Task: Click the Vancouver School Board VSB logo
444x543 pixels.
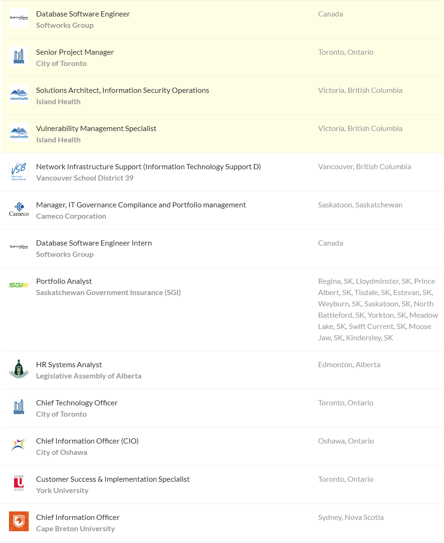Action: point(19,171)
